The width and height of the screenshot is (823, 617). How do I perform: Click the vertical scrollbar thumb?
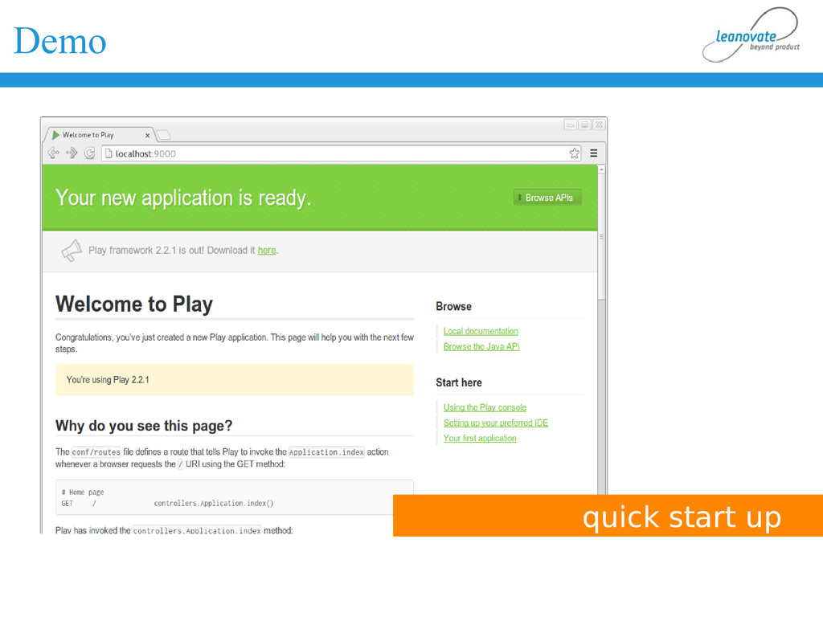click(601, 237)
